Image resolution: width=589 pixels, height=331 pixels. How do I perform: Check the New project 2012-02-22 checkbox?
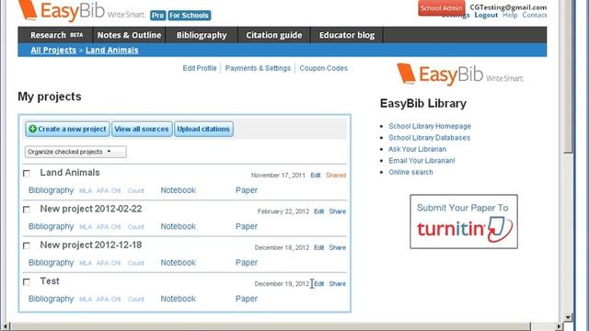pos(27,210)
